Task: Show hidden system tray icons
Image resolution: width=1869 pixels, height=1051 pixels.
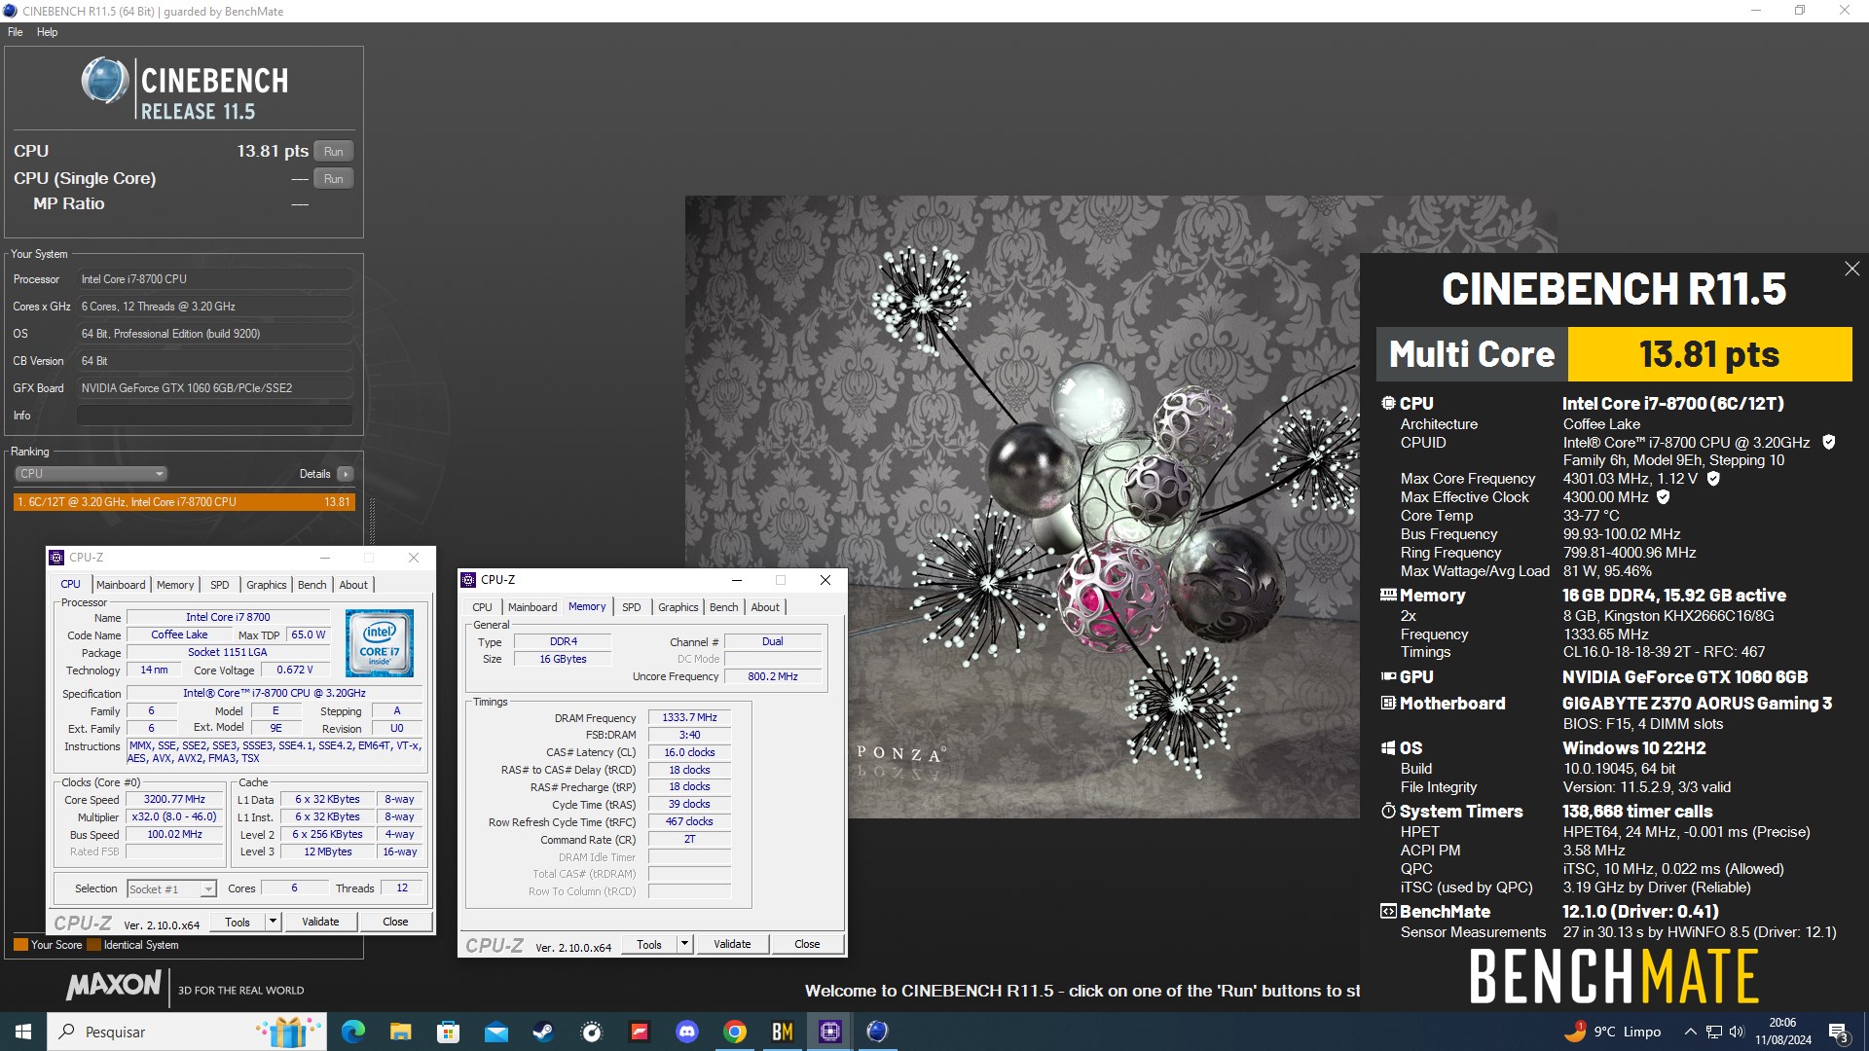Action: click(x=1690, y=1032)
